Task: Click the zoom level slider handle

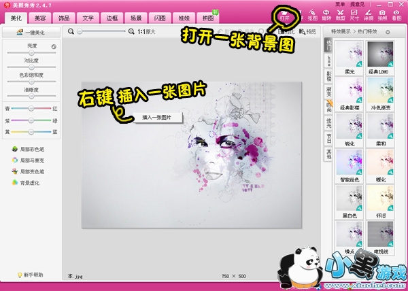Action: click(x=80, y=31)
